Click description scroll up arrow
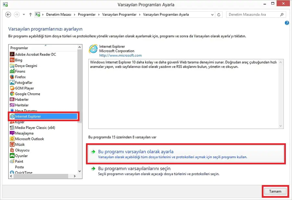 [281, 62]
